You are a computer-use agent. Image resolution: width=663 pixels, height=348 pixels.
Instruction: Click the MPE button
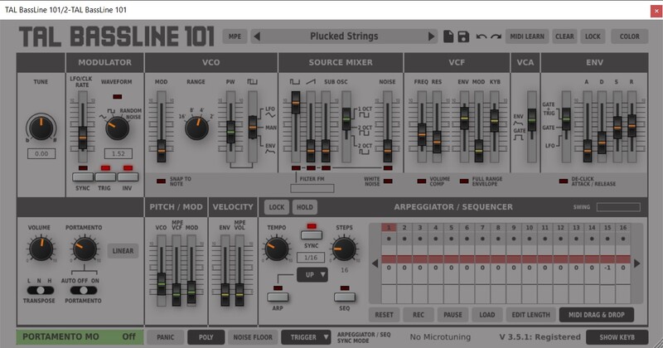(x=235, y=36)
